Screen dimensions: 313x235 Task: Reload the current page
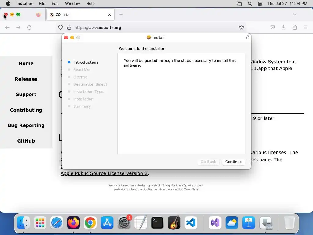29,27
